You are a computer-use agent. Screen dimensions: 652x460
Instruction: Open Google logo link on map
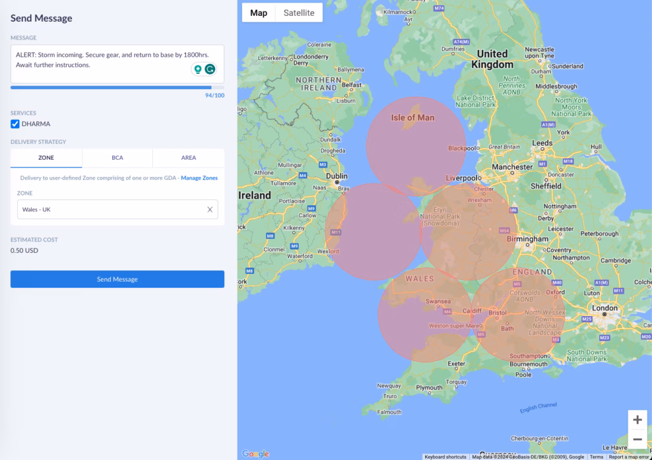tap(255, 454)
